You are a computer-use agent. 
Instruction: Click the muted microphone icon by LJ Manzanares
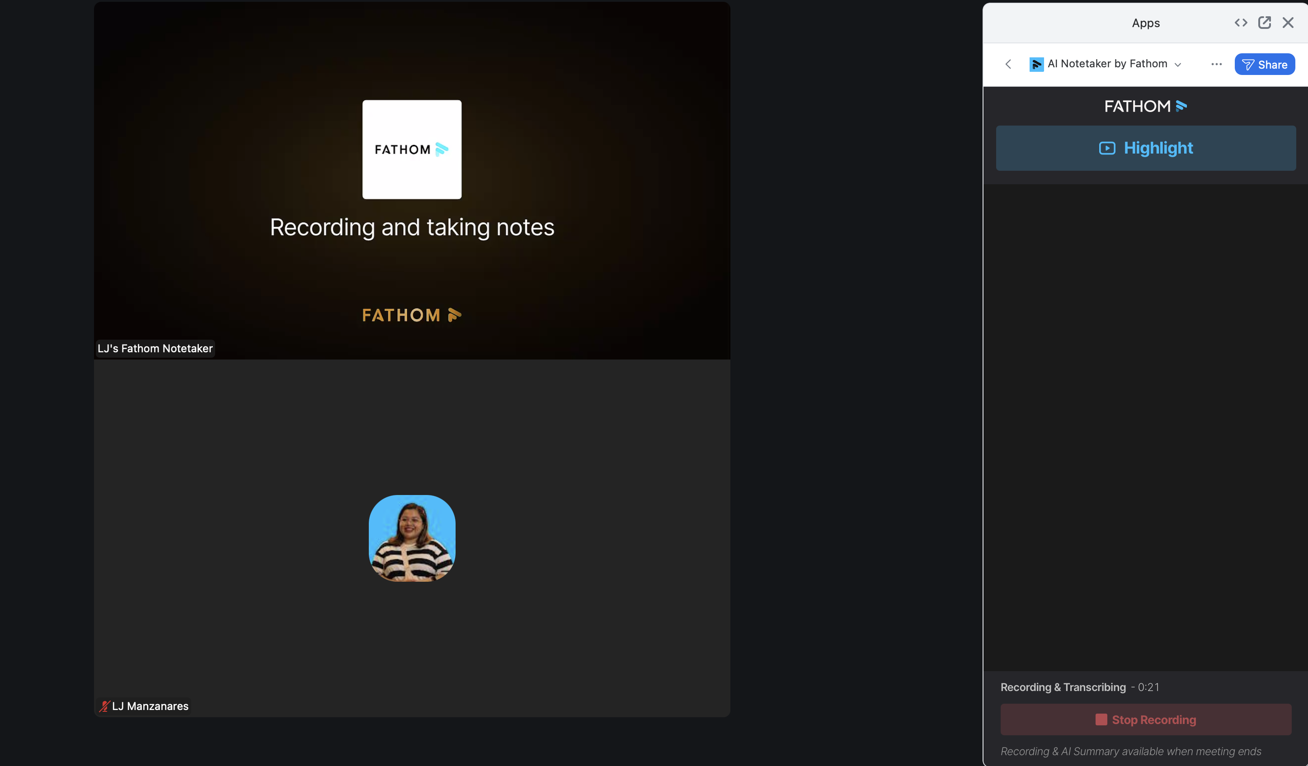104,706
